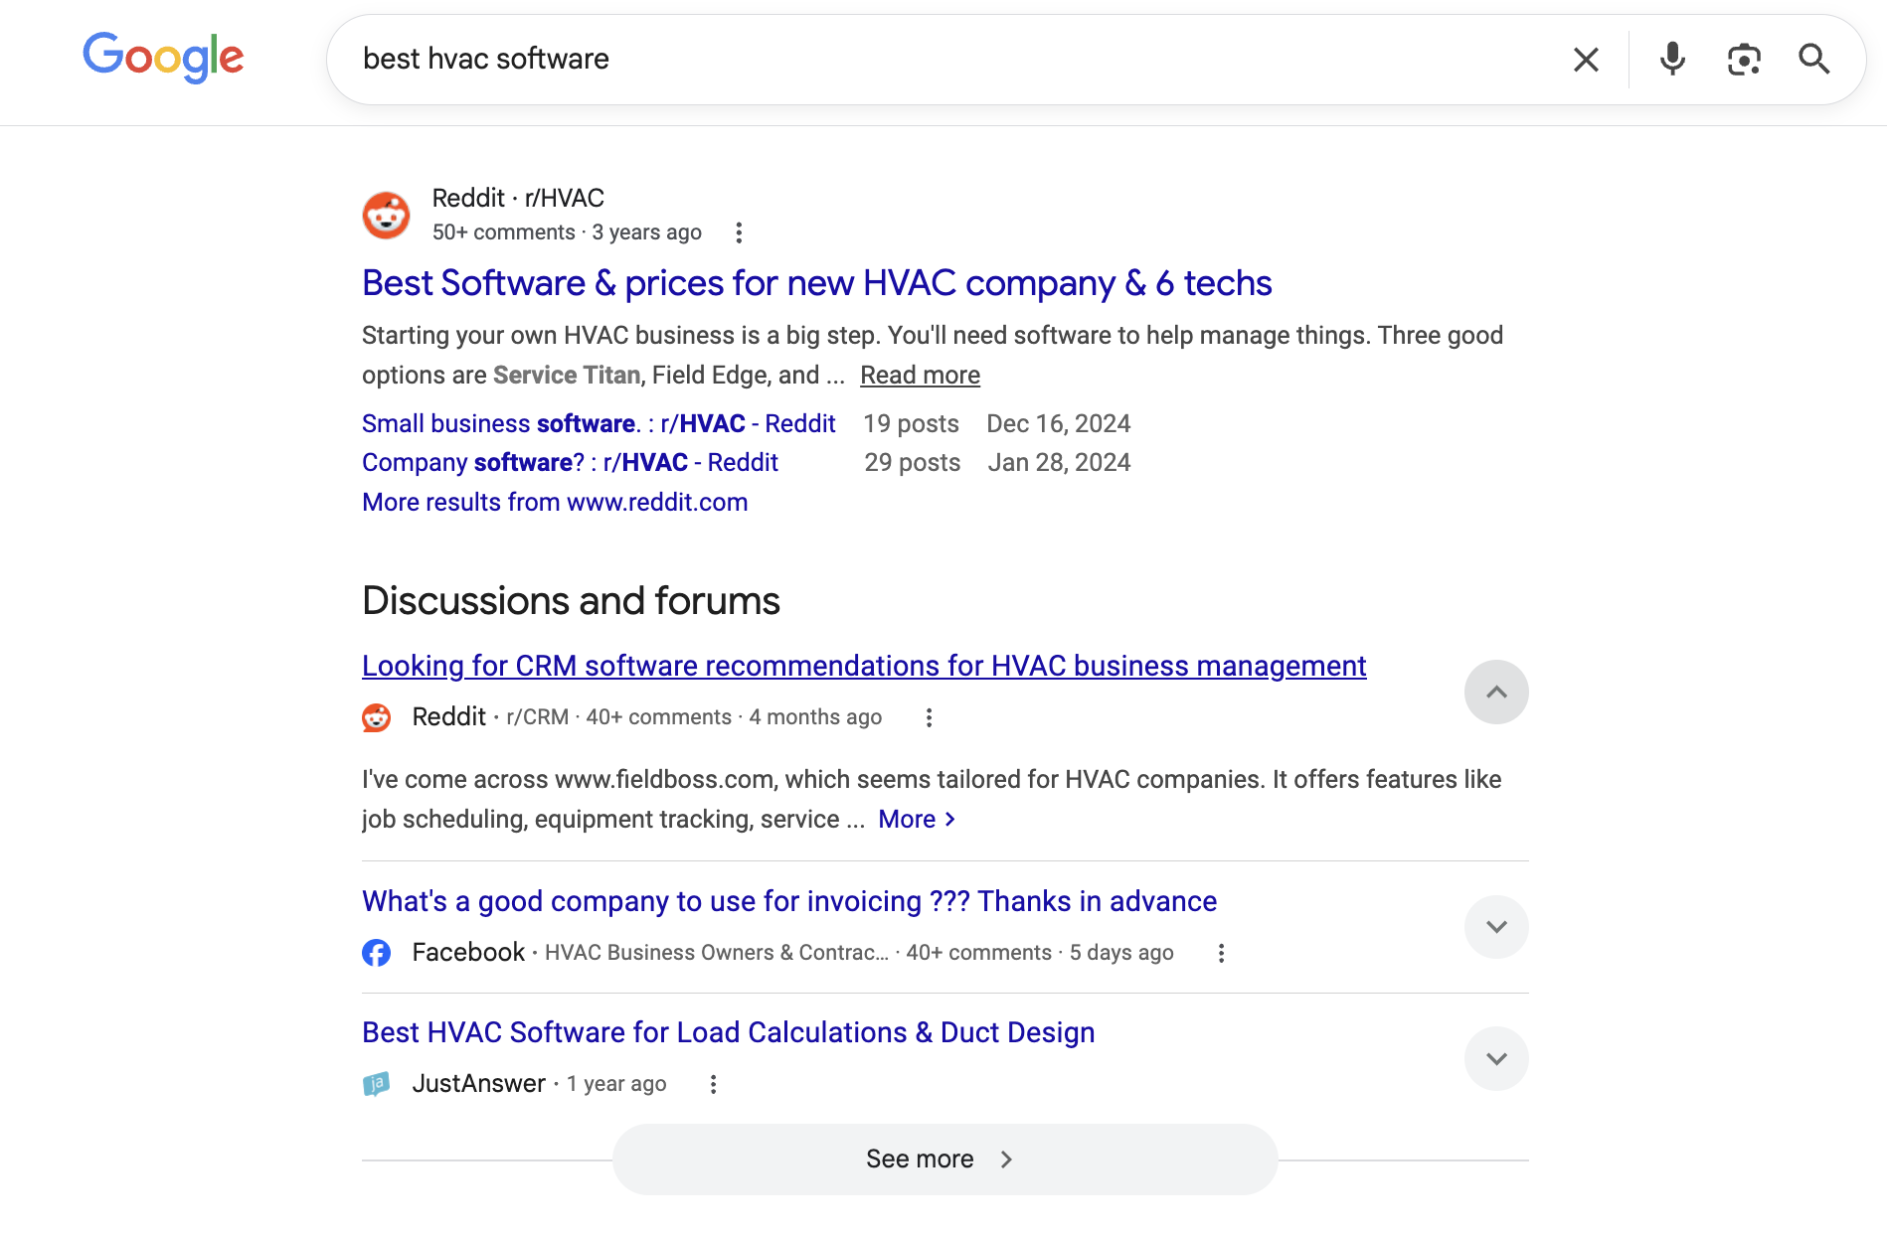Click the Google logo
Screen dimensions: 1887x1236
click(163, 58)
